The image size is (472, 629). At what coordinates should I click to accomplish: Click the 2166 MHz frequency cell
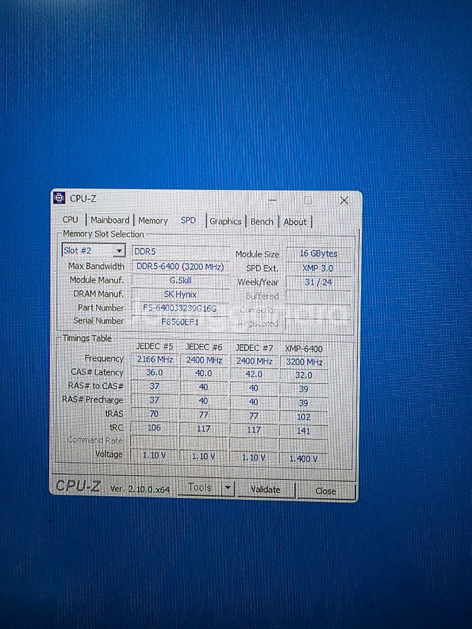click(155, 359)
